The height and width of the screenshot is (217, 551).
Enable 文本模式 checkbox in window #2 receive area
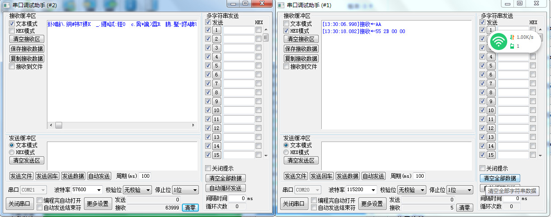point(12,24)
